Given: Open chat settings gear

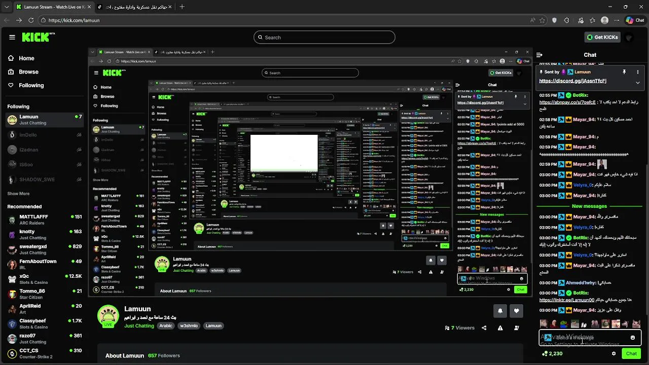Looking at the screenshot, I should (614, 354).
